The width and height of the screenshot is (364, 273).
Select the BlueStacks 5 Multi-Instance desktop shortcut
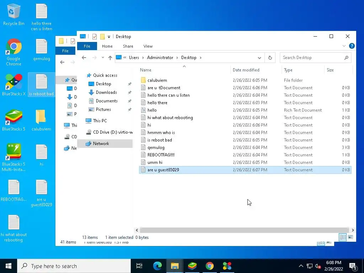14,158
